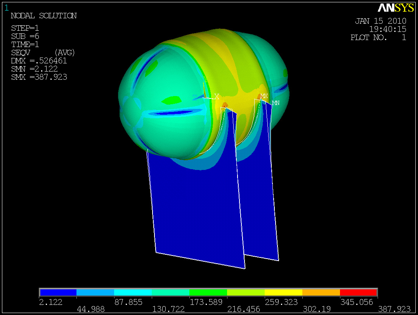Click the X axis label of the triad
This screenshot has height=315, width=418.
click(x=217, y=96)
